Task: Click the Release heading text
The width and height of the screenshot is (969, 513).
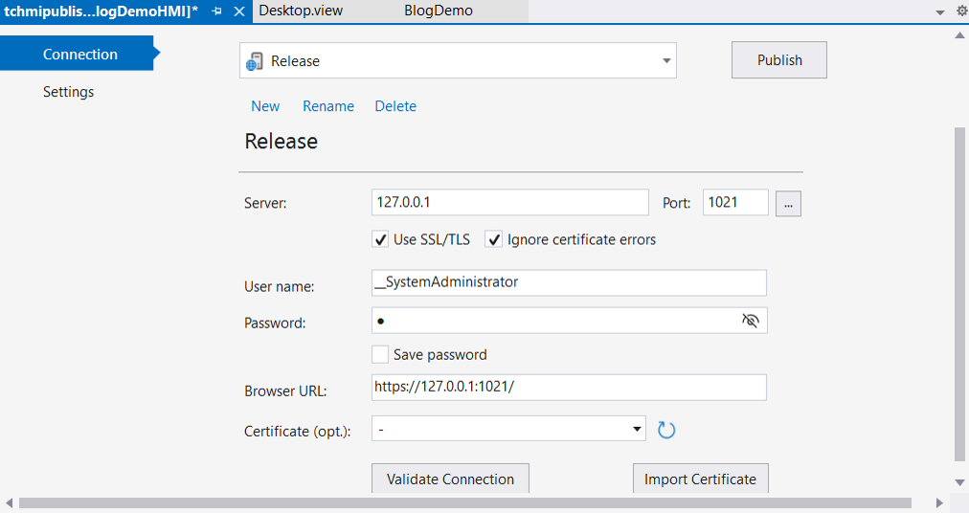Action: pos(282,142)
